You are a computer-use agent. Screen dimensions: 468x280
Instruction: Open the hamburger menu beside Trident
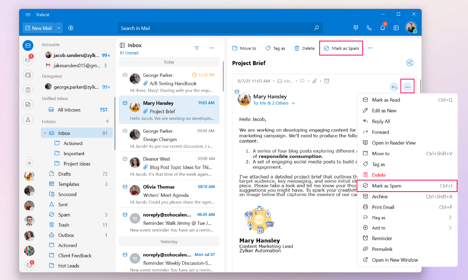click(28, 15)
